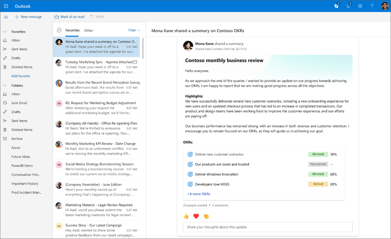This screenshot has width=391, height=239.
Task: Collapse the Favorites section chevron
Action: tap(5, 32)
